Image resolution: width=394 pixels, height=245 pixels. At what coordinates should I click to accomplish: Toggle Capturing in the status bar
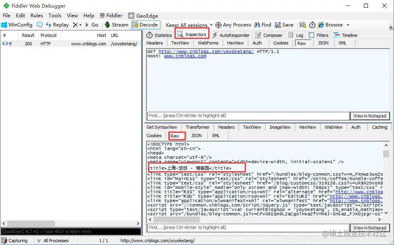click(x=14, y=241)
